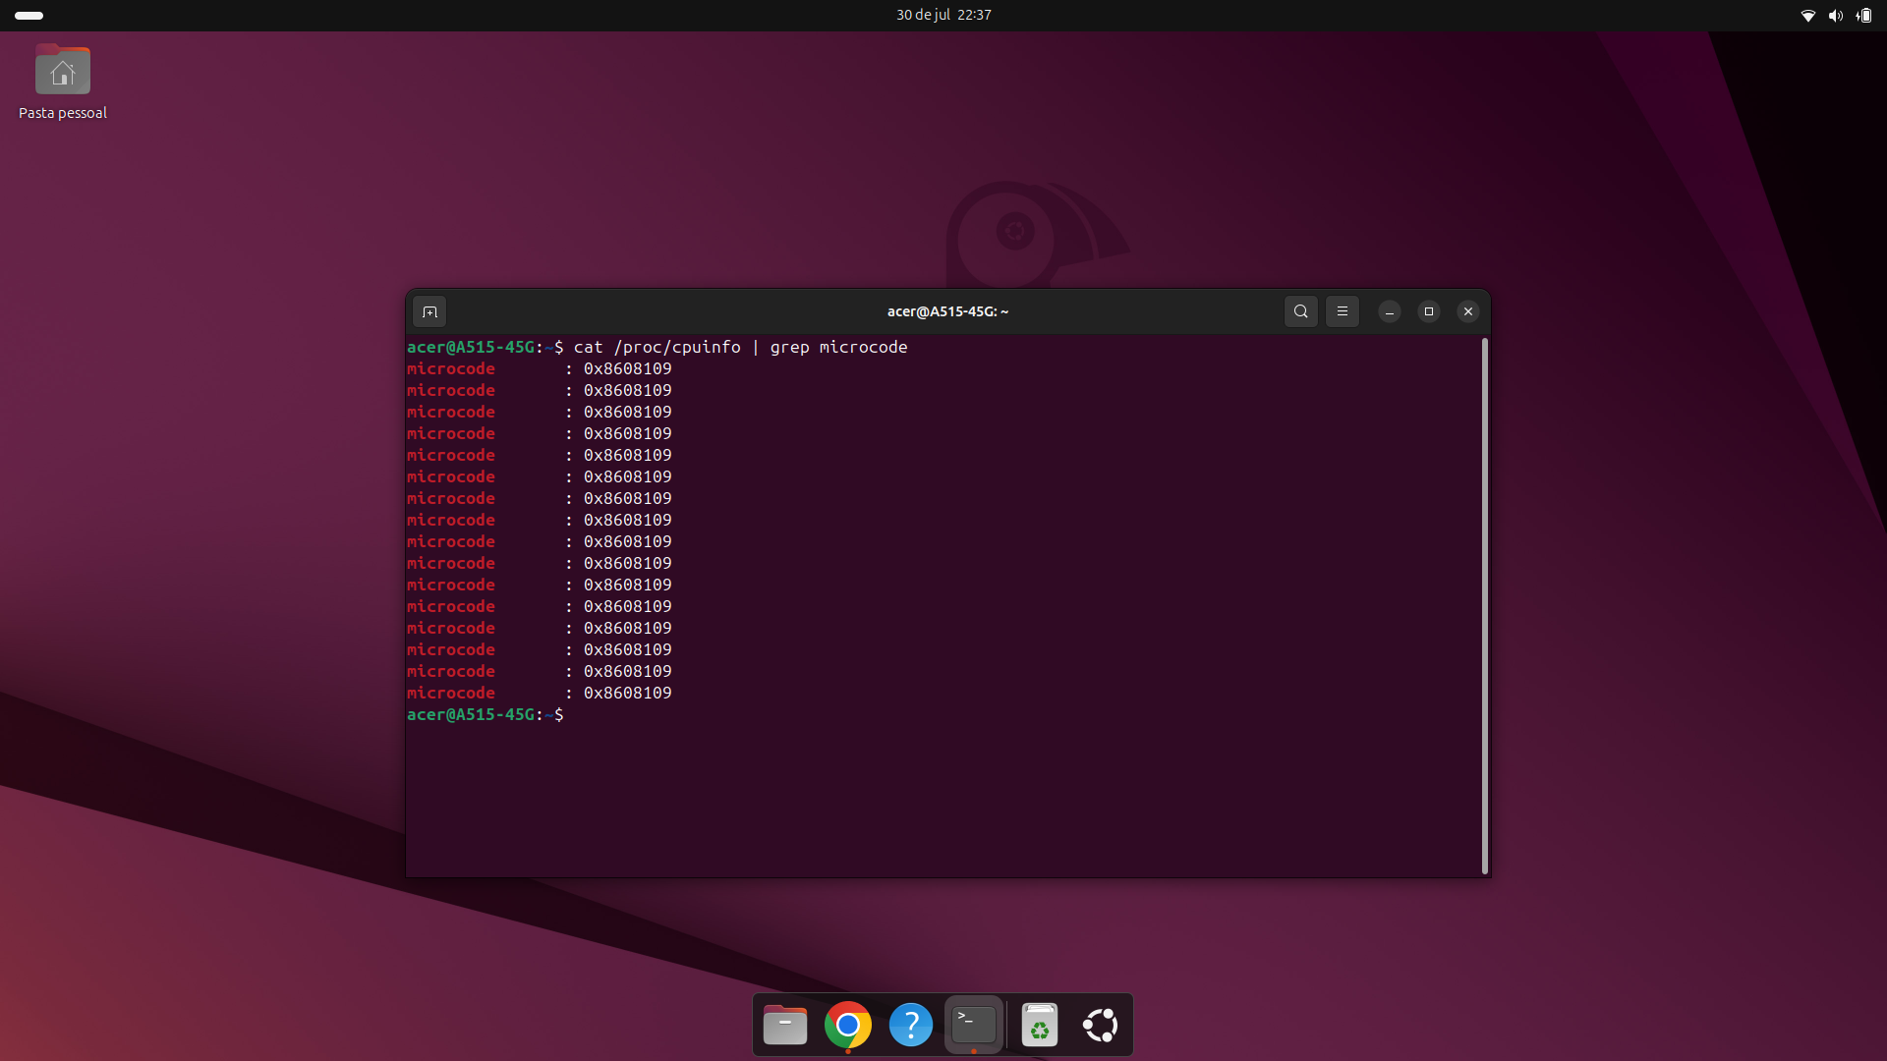Click the command text cat /proc/cpuinfo
1887x1061 pixels.
[658, 347]
